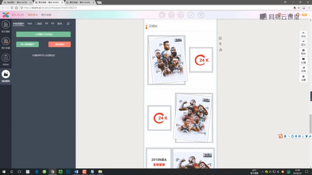The image size is (312, 175).
Task: Click the second round toolbar icon
Action: [x=171, y=15]
